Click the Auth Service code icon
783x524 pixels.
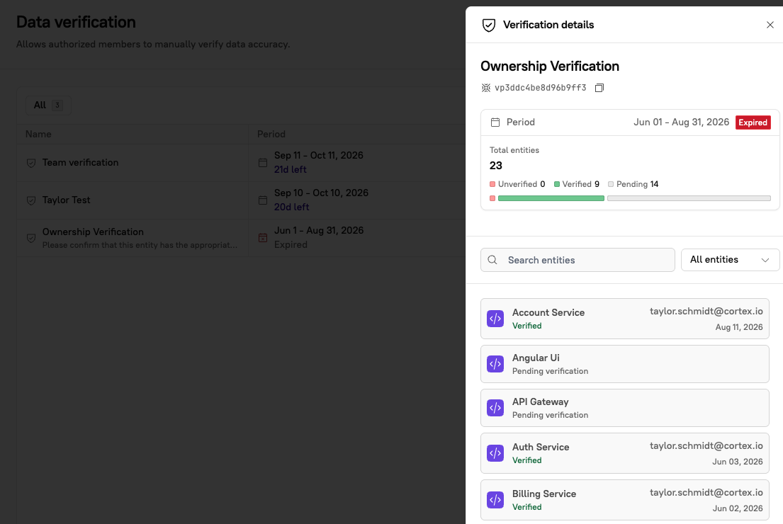point(495,453)
